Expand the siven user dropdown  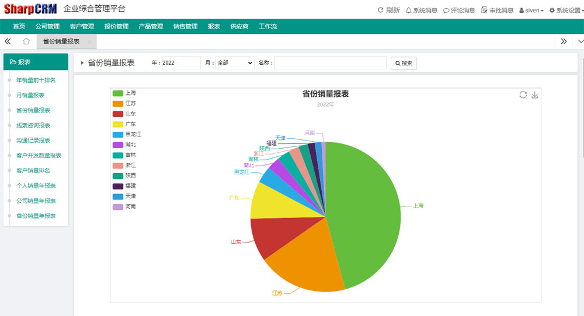tap(531, 10)
